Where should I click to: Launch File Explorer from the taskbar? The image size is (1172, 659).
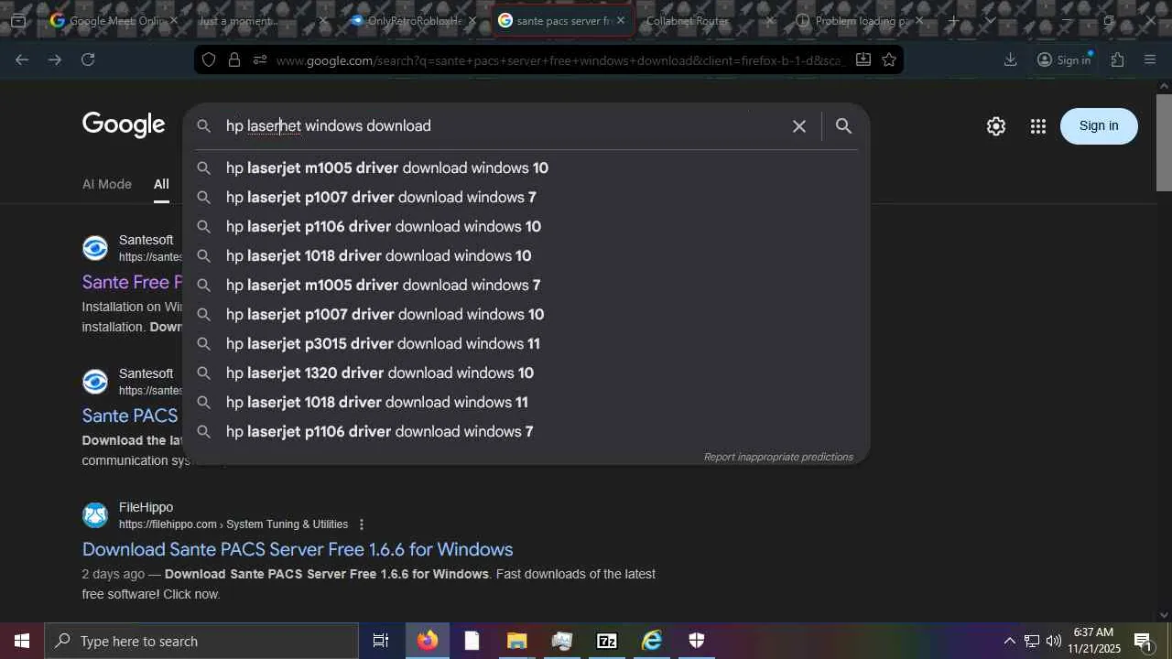[x=516, y=641]
